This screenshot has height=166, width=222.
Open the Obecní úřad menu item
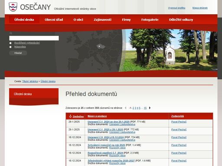(54, 19)
